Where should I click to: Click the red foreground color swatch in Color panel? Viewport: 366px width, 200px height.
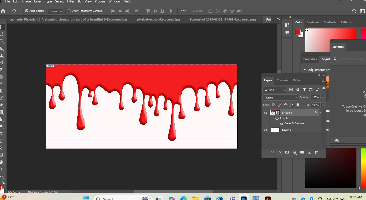point(298,32)
